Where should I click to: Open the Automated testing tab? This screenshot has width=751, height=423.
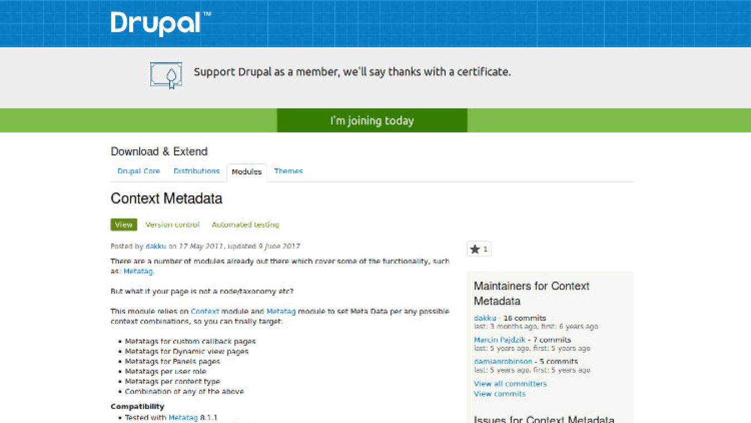click(245, 224)
